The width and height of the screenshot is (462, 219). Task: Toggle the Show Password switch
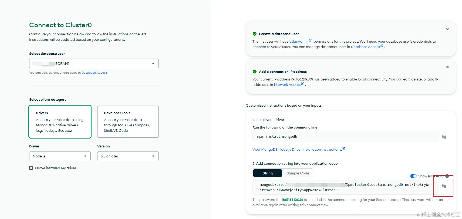tap(414, 176)
